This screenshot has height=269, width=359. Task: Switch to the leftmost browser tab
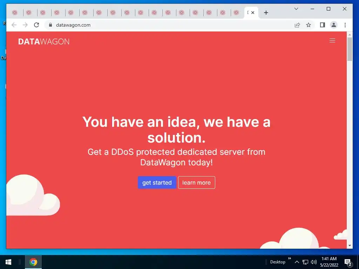[x=15, y=13]
